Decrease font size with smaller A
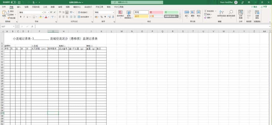The width and height of the screenshot is (272, 125). (55, 13)
